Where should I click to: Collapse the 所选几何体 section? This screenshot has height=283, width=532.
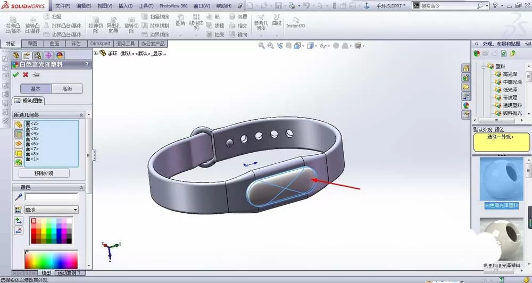(x=81, y=115)
